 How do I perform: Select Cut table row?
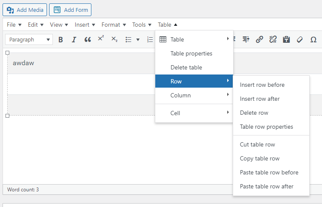coord(271,145)
